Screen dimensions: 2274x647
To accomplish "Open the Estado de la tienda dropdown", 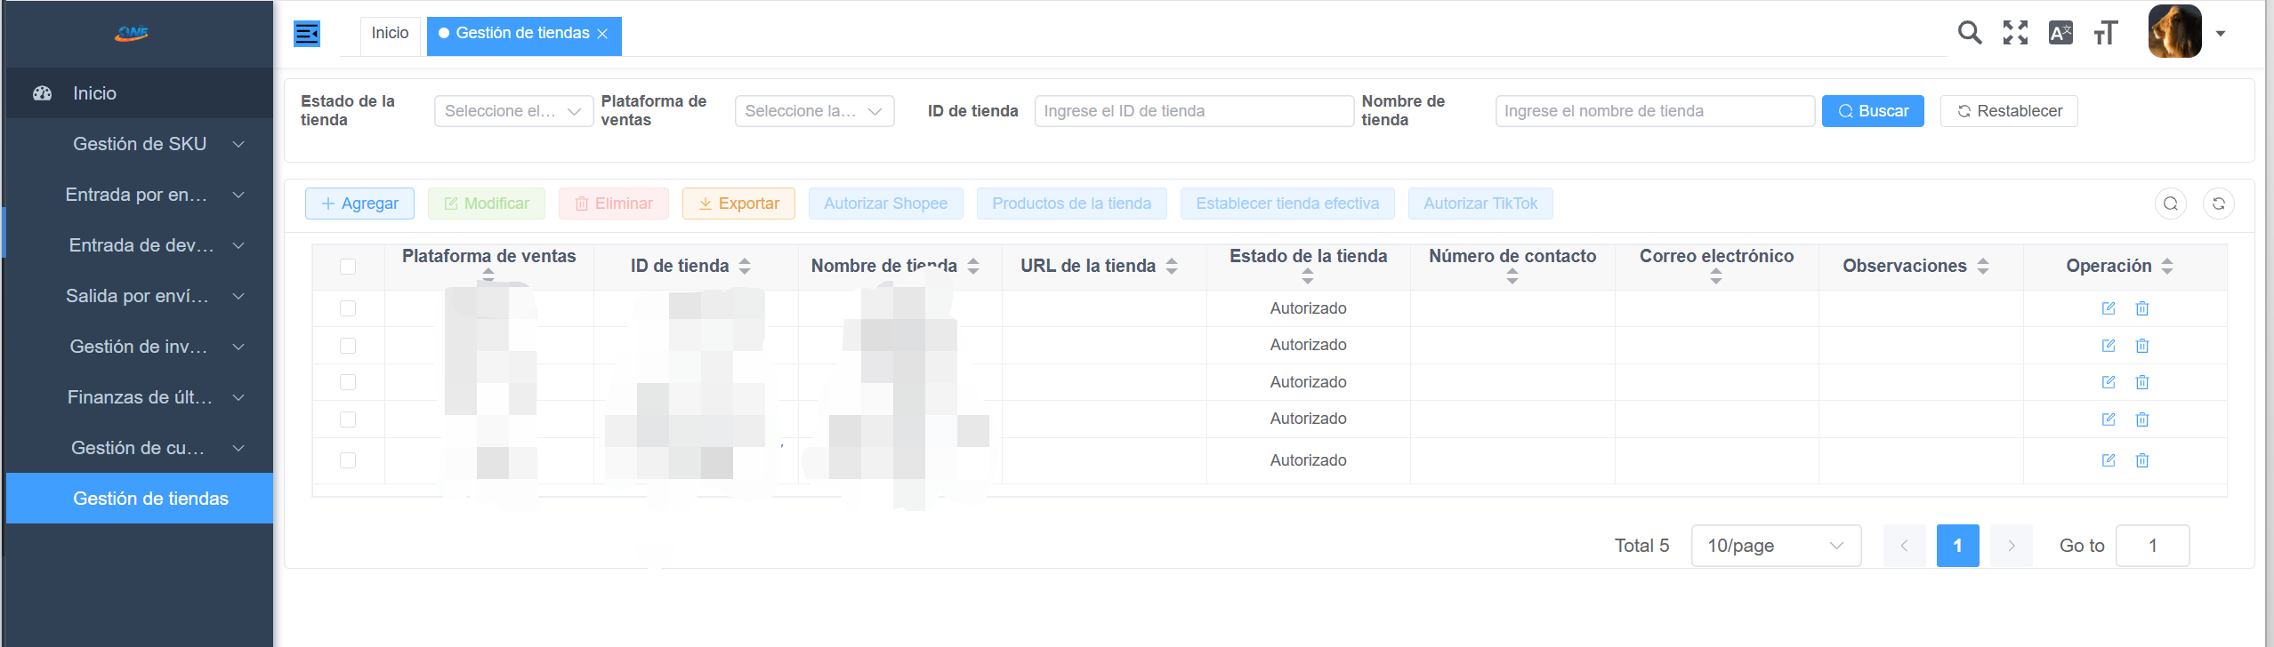I will click(x=513, y=111).
